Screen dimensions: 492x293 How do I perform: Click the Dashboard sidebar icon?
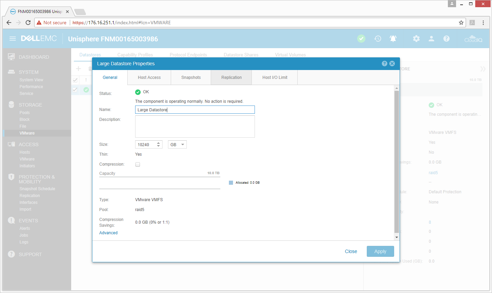[11, 57]
